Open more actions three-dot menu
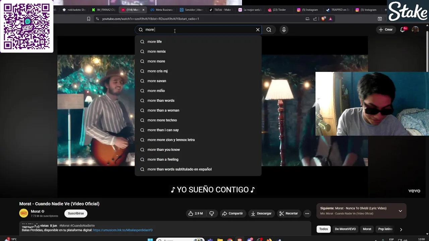Image resolution: width=429 pixels, height=241 pixels. (x=307, y=213)
